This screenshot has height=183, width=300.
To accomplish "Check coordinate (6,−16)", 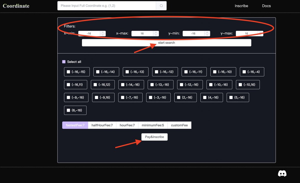I will [68, 110].
